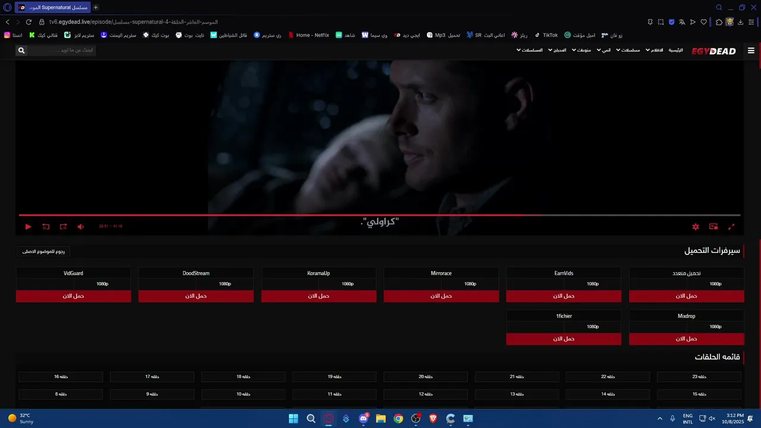This screenshot has width=761, height=428.
Task: Mute the video player volume
Action: 81,226
